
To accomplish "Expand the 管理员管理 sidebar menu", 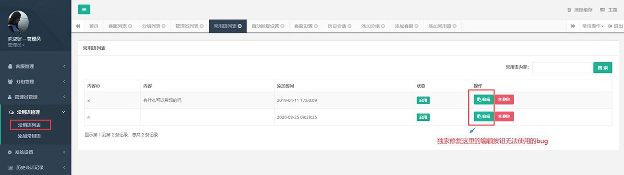I will 36,97.
